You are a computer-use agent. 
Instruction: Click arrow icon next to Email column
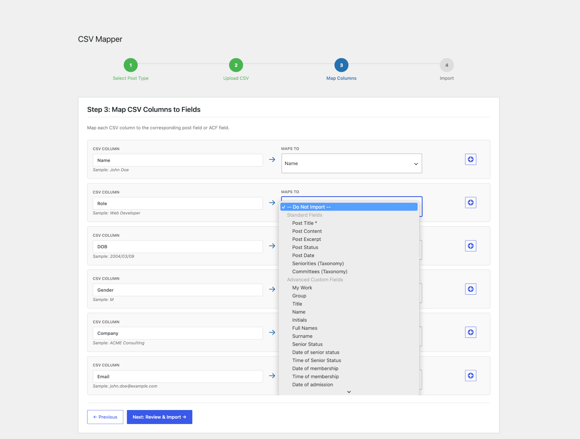pos(272,375)
